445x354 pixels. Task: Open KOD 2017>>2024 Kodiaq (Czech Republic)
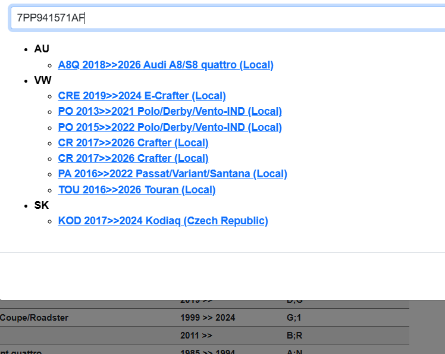(162, 221)
